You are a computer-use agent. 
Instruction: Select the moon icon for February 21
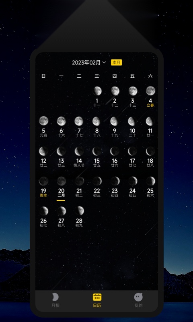point(79,181)
